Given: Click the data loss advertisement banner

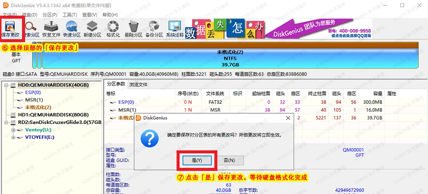Looking at the screenshot, I should point(225,29).
